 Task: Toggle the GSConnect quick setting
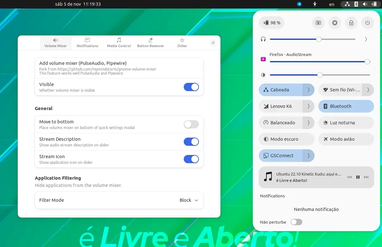pyautogui.click(x=281, y=156)
